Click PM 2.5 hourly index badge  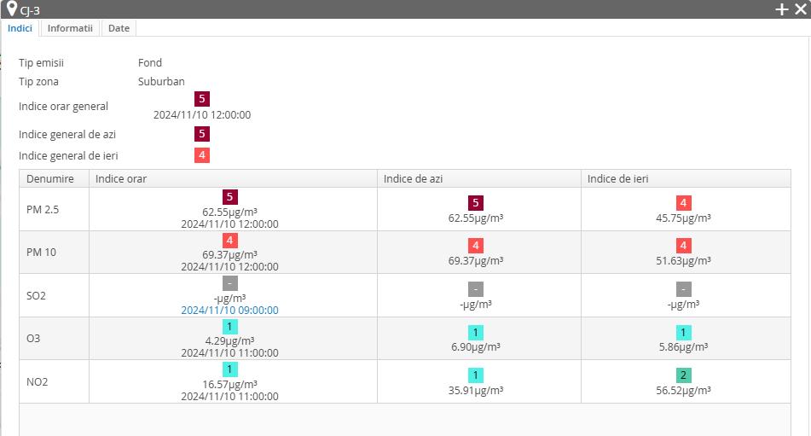(229, 197)
